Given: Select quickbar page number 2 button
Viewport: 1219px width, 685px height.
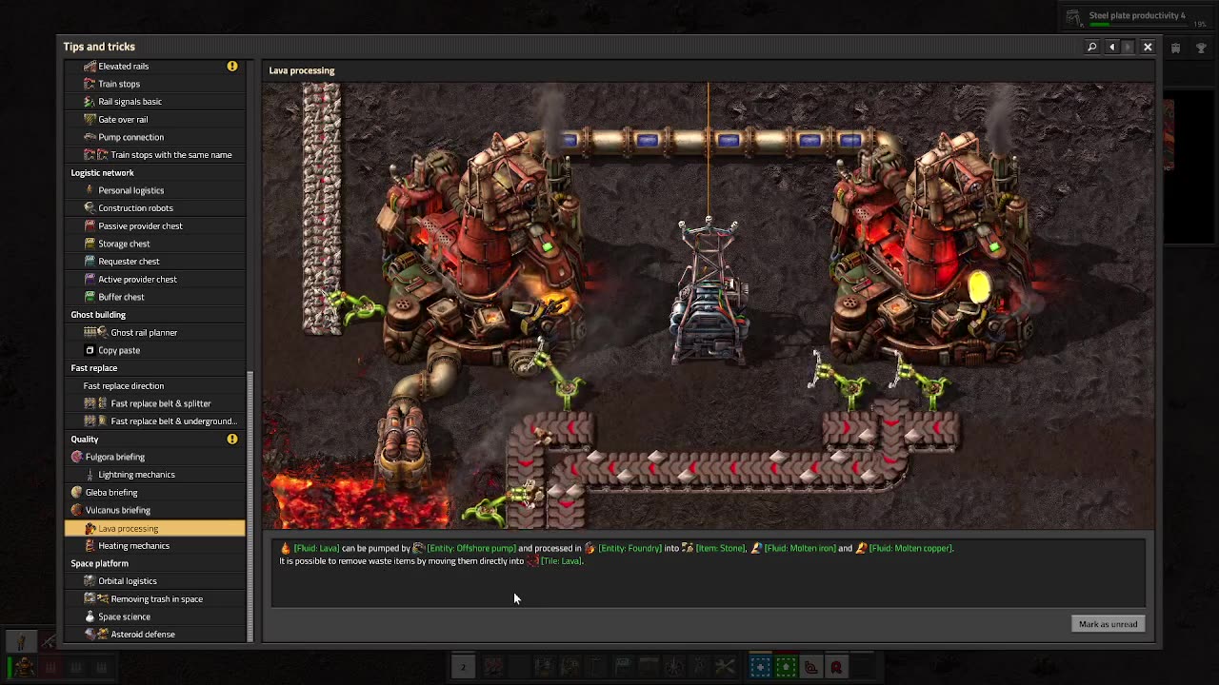Looking at the screenshot, I should pos(463,667).
